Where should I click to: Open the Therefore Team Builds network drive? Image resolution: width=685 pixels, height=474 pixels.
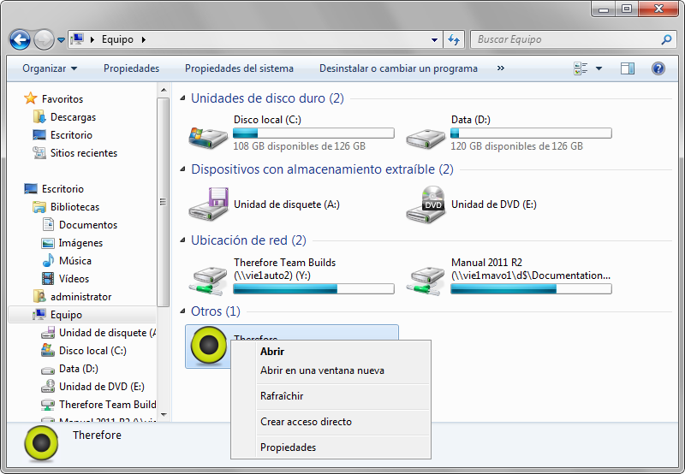tap(207, 276)
